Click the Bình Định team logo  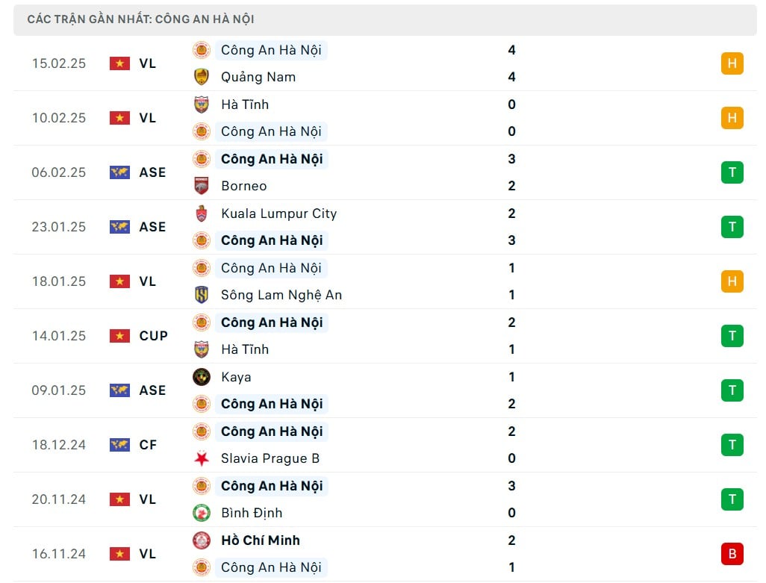point(202,513)
